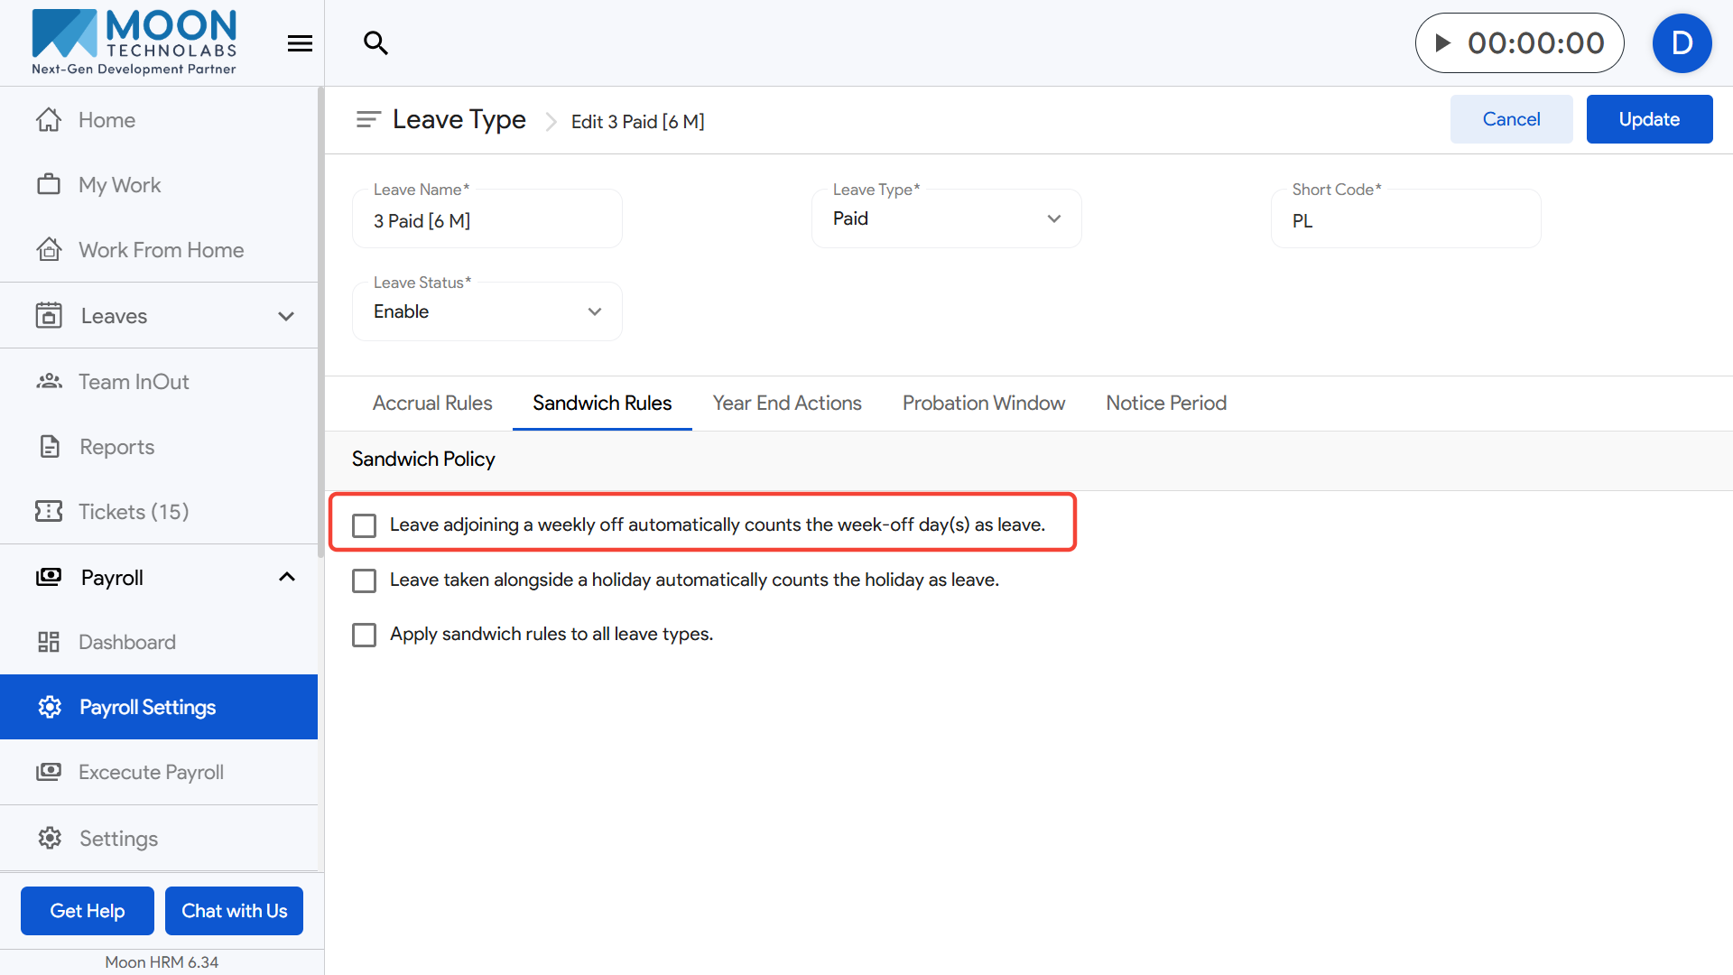
Task: Open Tickets (15) from sidebar
Action: coord(134,512)
